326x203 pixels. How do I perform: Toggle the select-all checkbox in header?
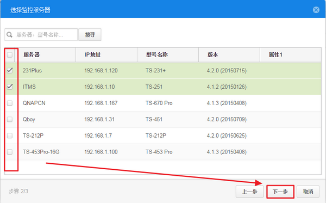click(x=10, y=55)
